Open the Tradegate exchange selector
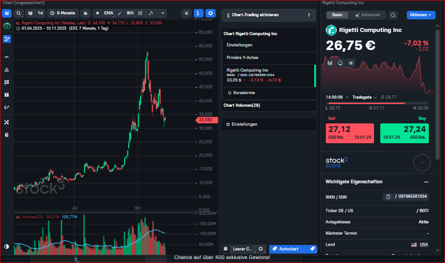 [364, 97]
